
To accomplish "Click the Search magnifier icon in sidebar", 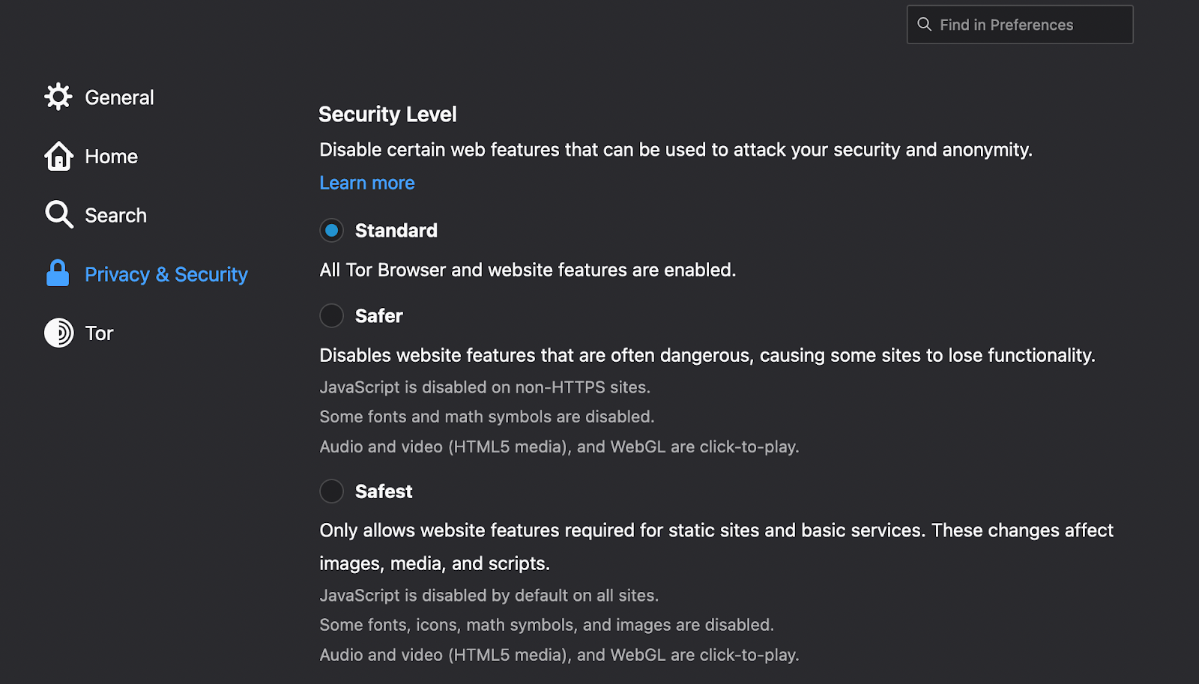I will (x=58, y=214).
